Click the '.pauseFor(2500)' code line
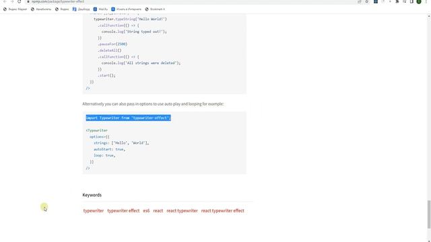This screenshot has height=242, width=431. click(112, 44)
